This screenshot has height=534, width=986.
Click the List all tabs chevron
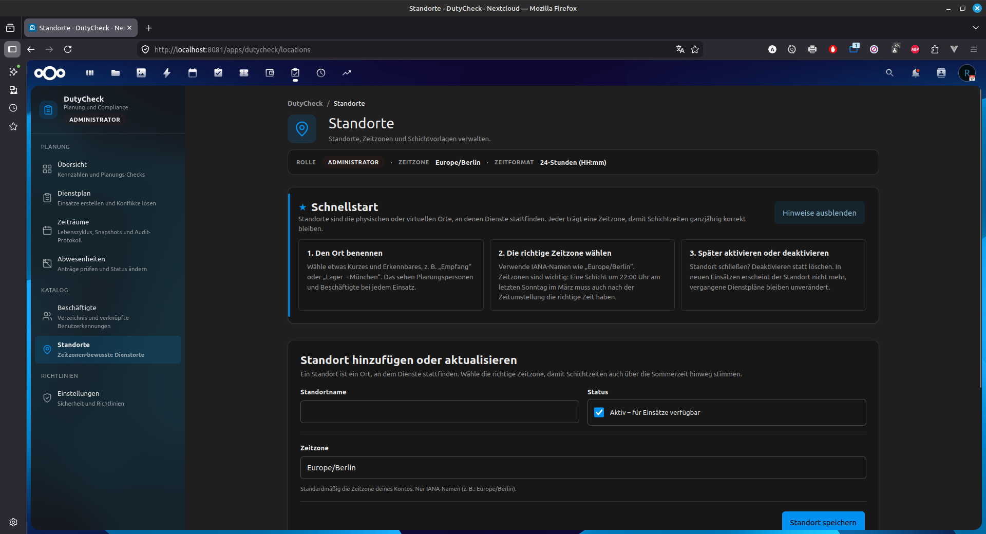coord(975,28)
